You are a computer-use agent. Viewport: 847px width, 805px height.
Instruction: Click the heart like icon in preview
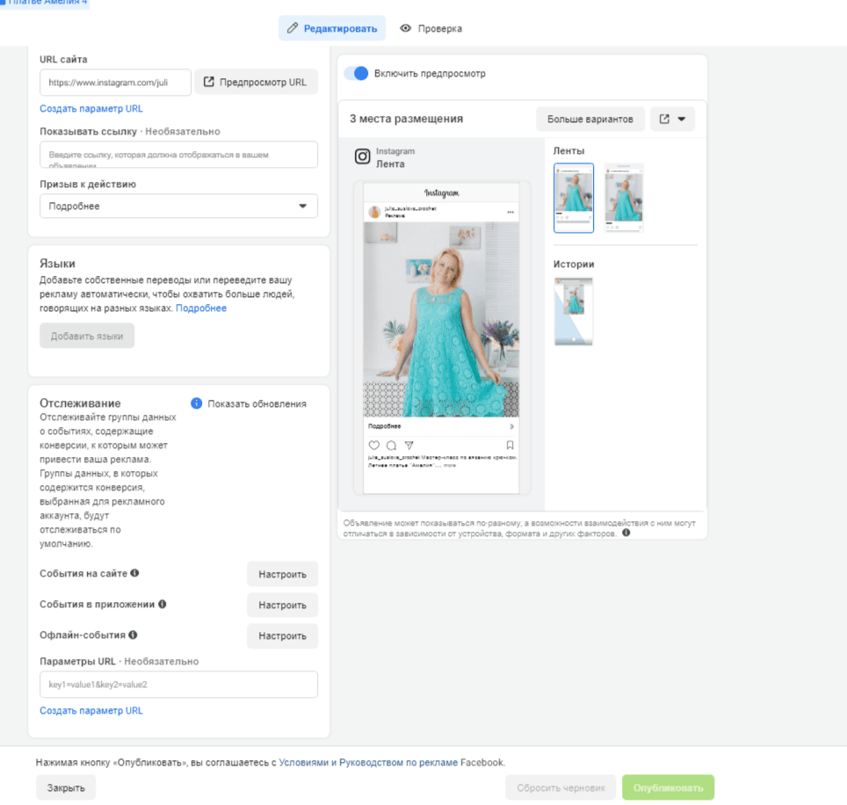tap(373, 446)
